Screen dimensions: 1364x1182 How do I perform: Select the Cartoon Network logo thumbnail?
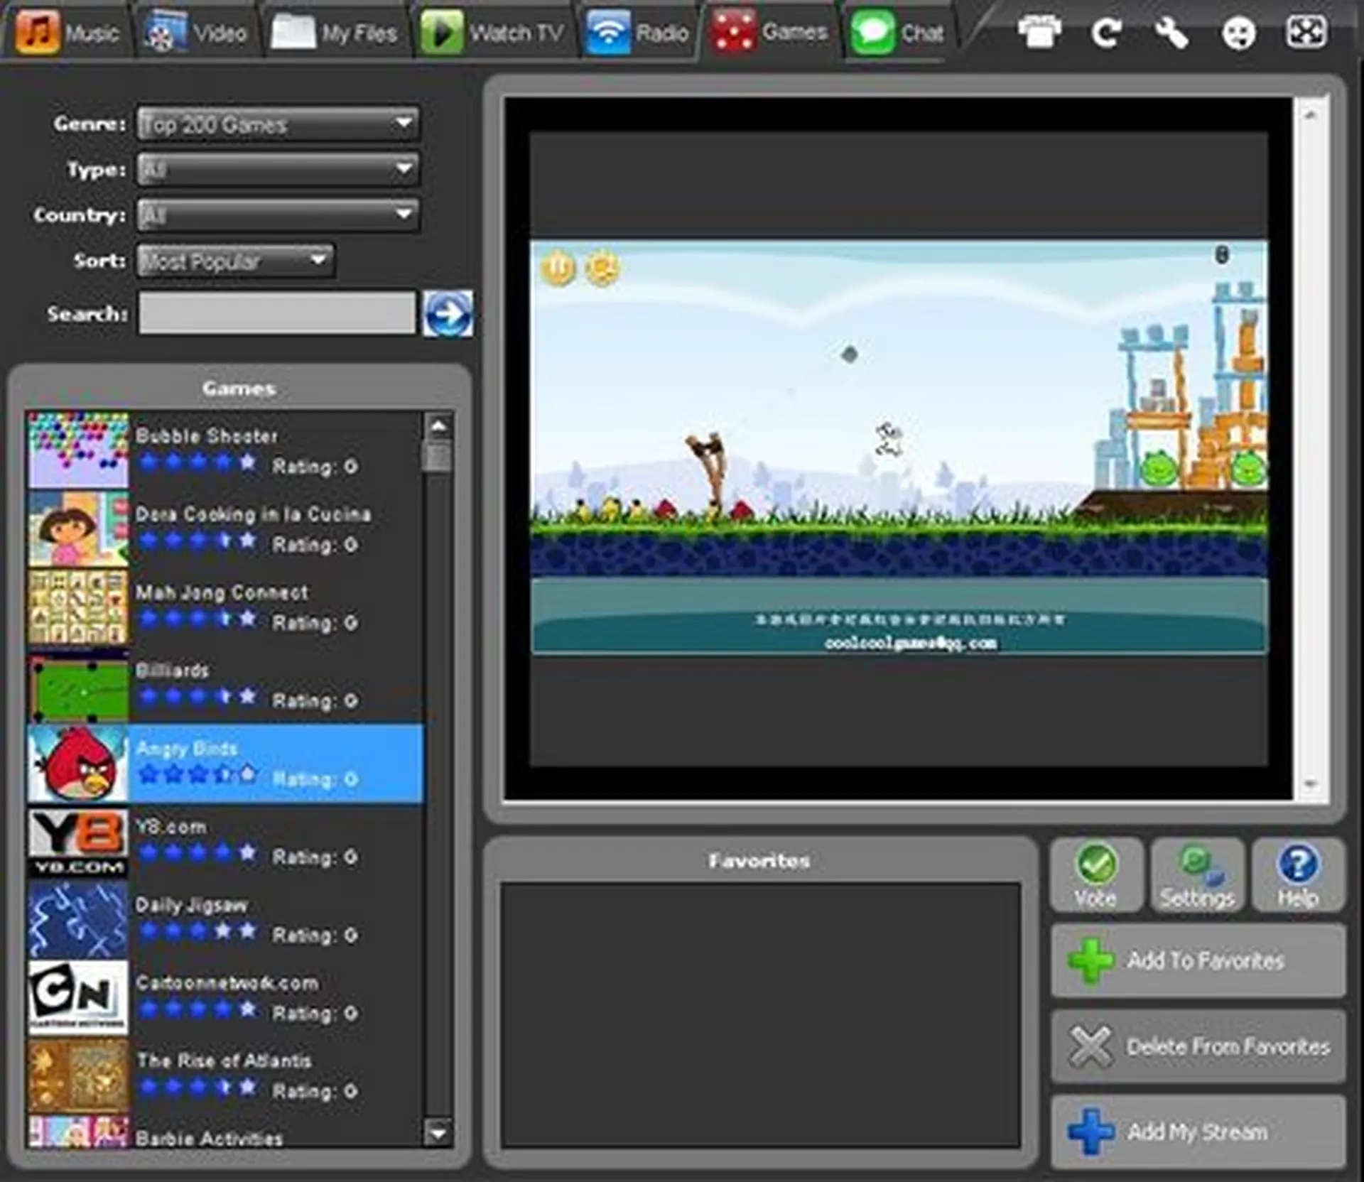pos(78,997)
